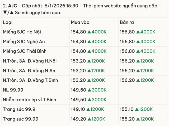Click the green up arrow in NL 99.99 buy price
The width and height of the screenshot is (169, 126).
coord(89,90)
